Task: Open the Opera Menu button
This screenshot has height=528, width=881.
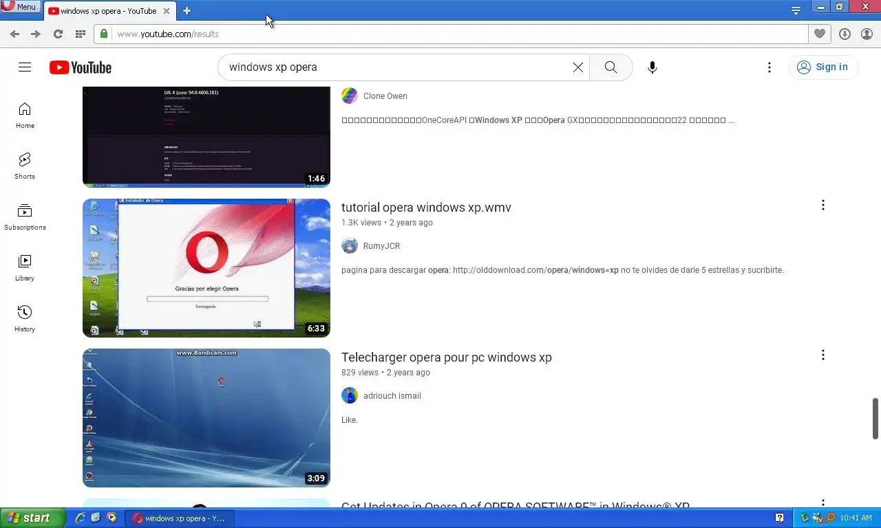Action: [20, 6]
